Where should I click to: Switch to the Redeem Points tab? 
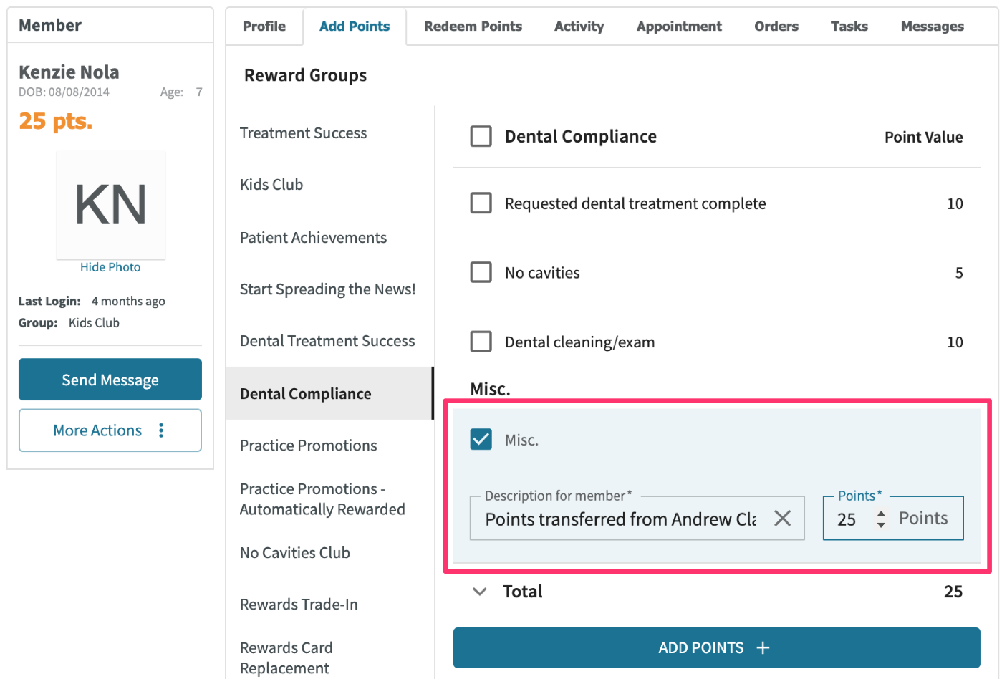click(x=473, y=27)
